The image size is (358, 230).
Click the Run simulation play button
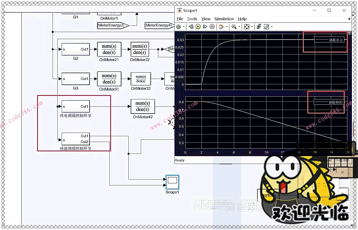[198, 27]
